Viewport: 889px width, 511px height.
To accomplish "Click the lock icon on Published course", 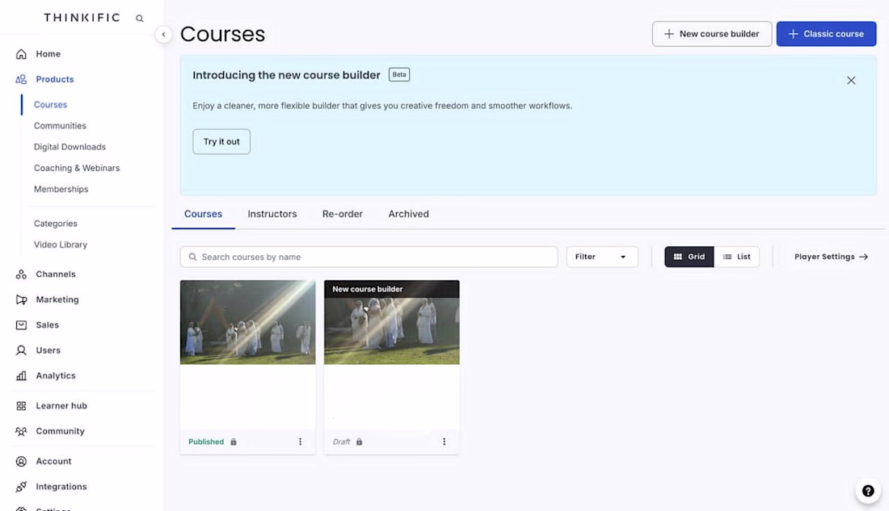I will pos(233,442).
